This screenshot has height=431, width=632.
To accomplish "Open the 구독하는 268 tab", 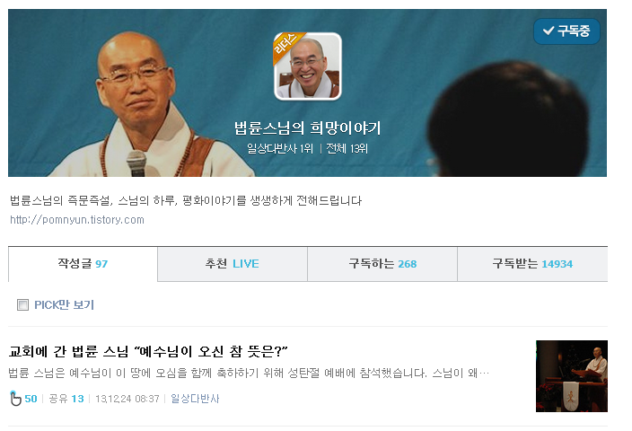I will [382, 264].
